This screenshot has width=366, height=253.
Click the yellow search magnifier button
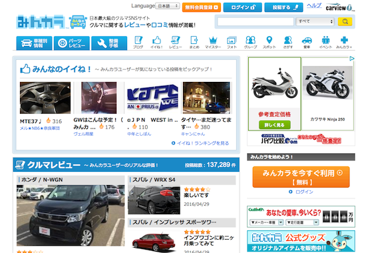[345, 21]
